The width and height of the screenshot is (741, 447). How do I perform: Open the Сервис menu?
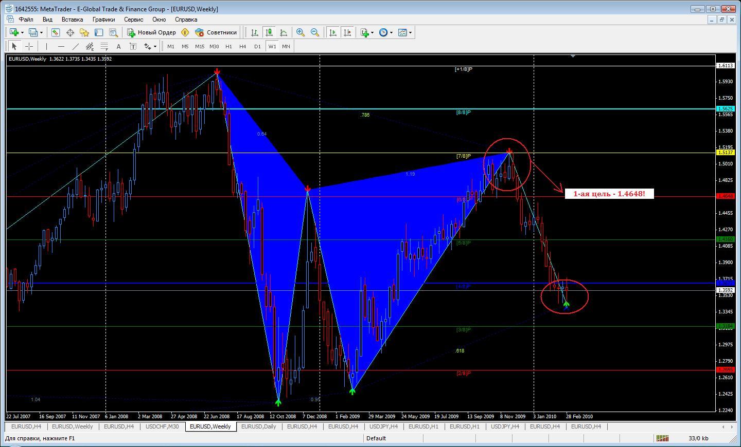tap(133, 20)
